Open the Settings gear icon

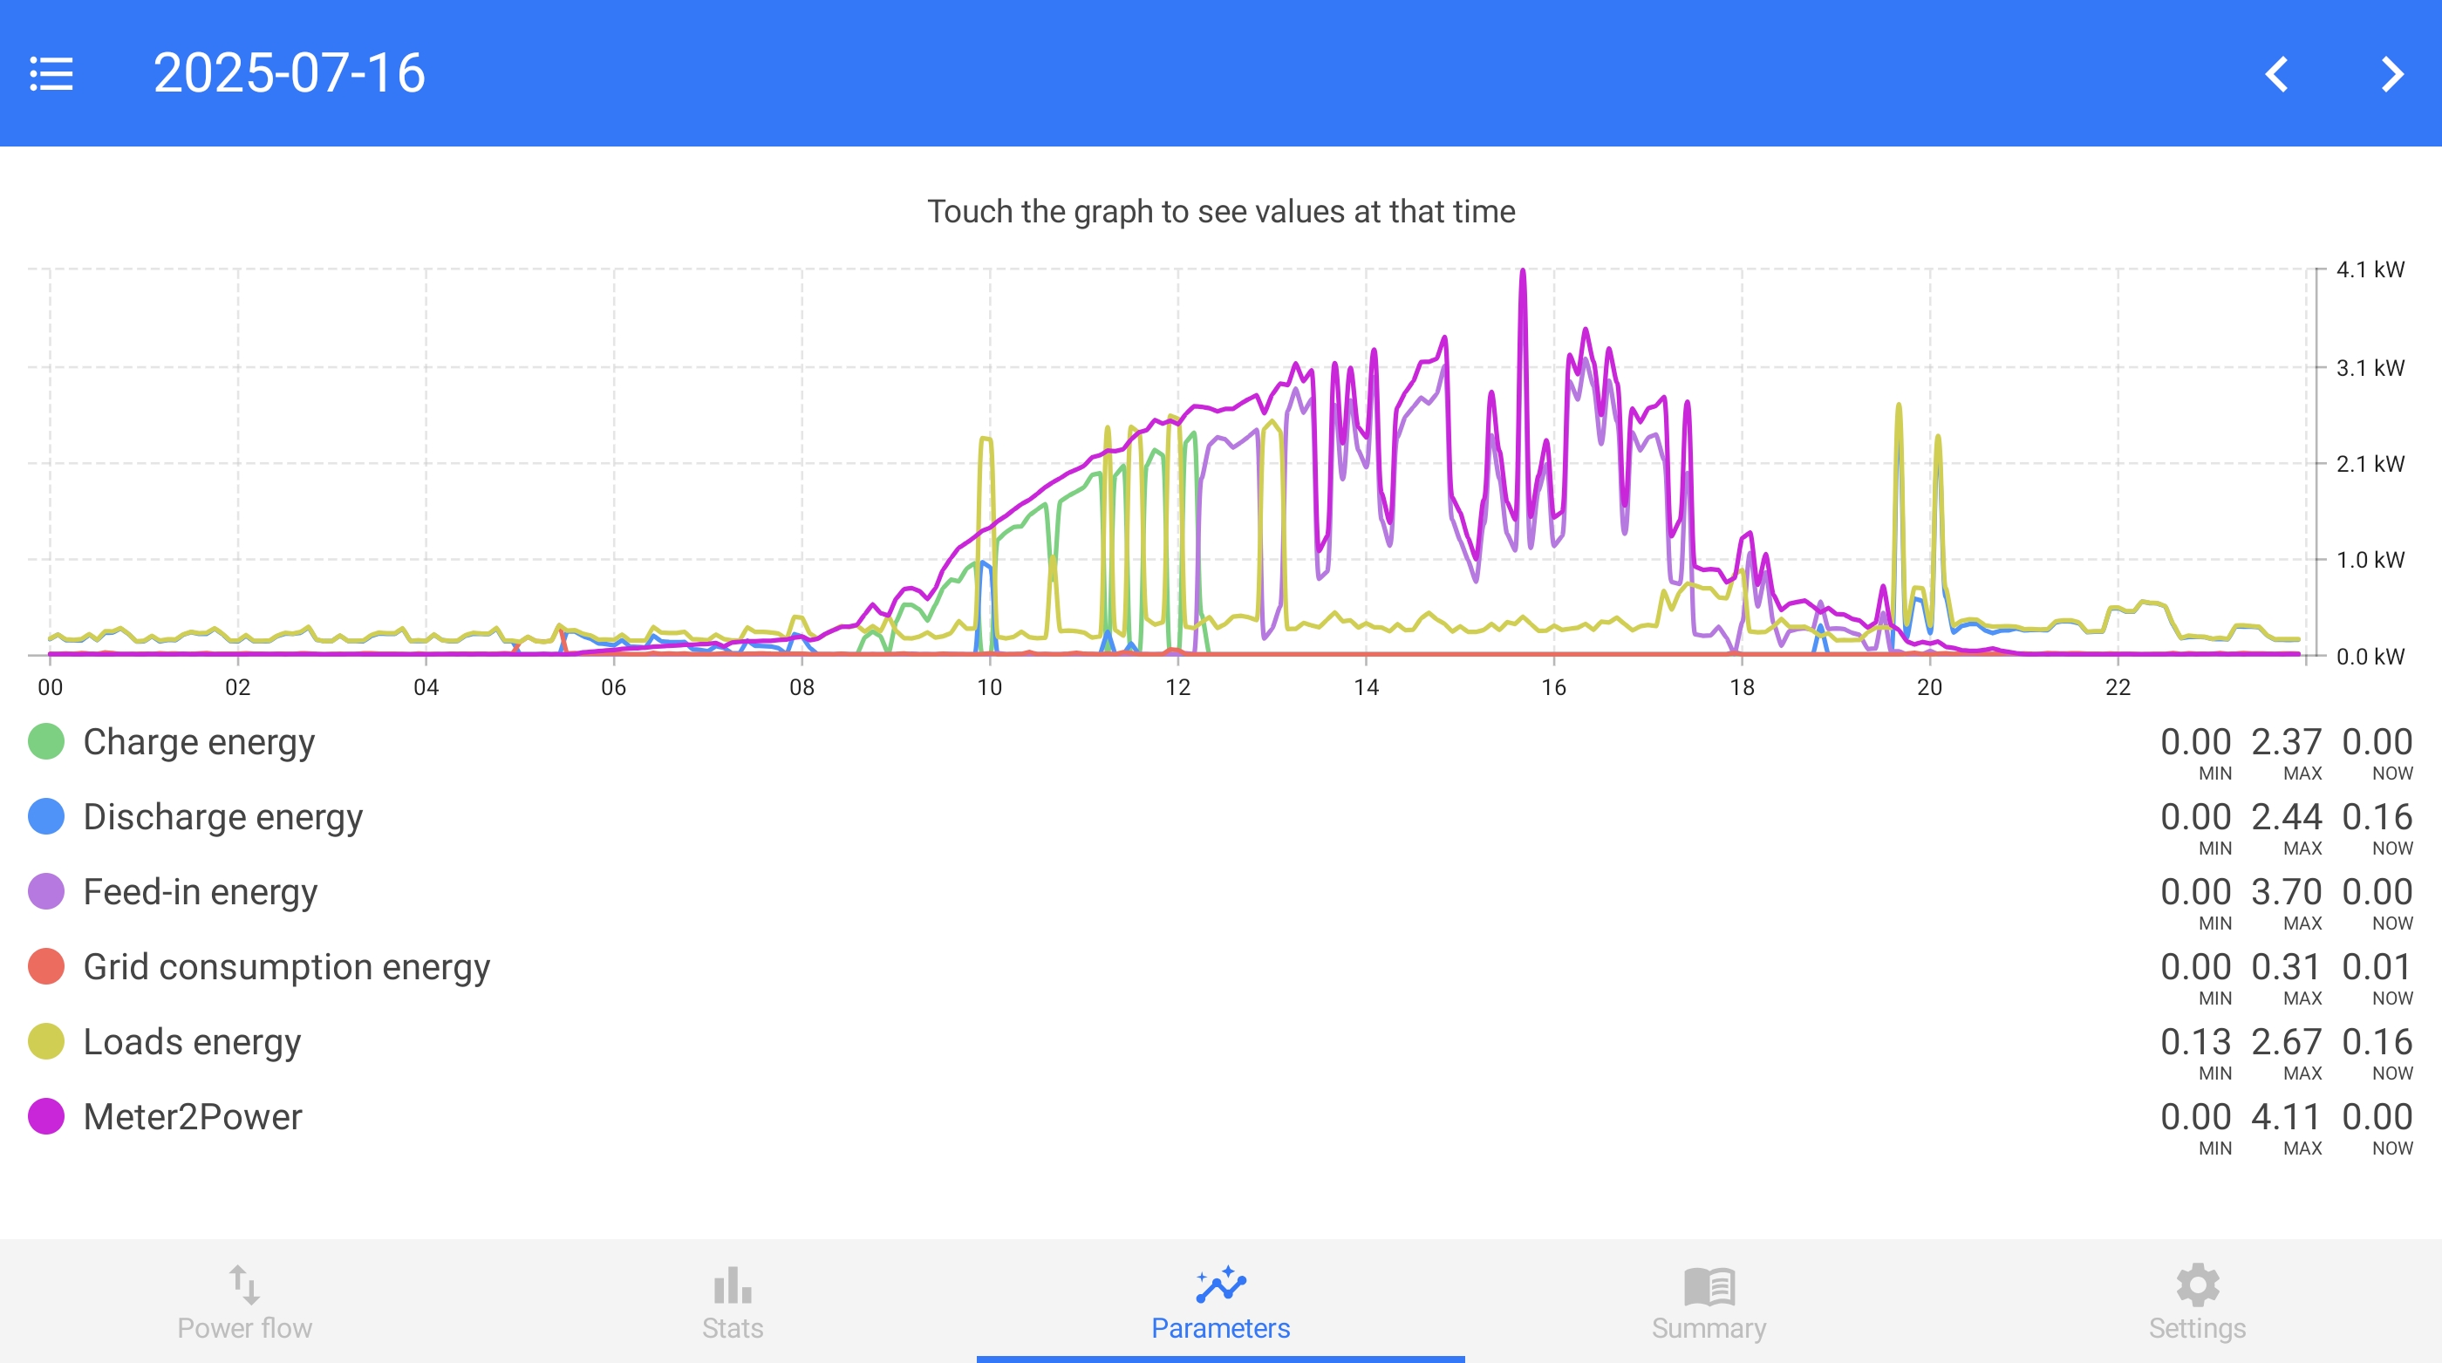pyautogui.click(x=2198, y=1285)
